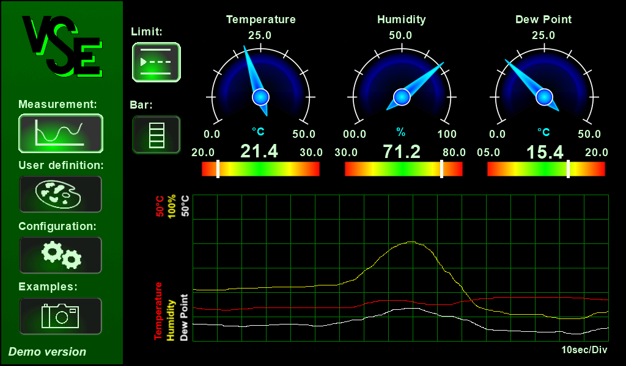Click the Temperature color bar indicator
Viewport: 626px width, 366px height.
pos(218,169)
